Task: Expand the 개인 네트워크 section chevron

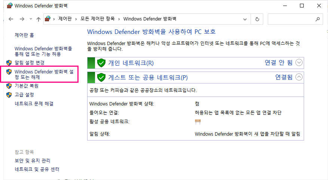Action: 299,63
